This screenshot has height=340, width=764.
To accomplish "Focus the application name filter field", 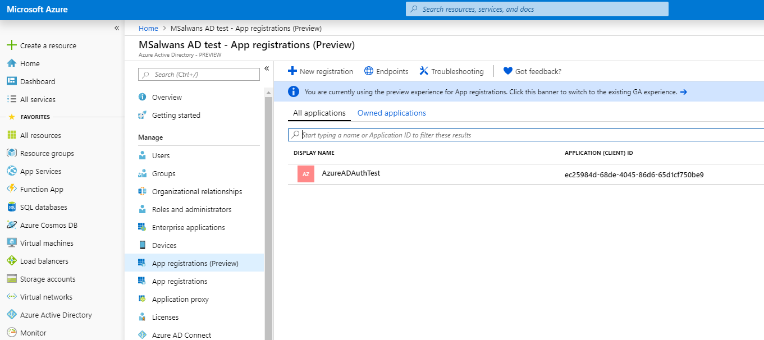I will click(x=526, y=135).
